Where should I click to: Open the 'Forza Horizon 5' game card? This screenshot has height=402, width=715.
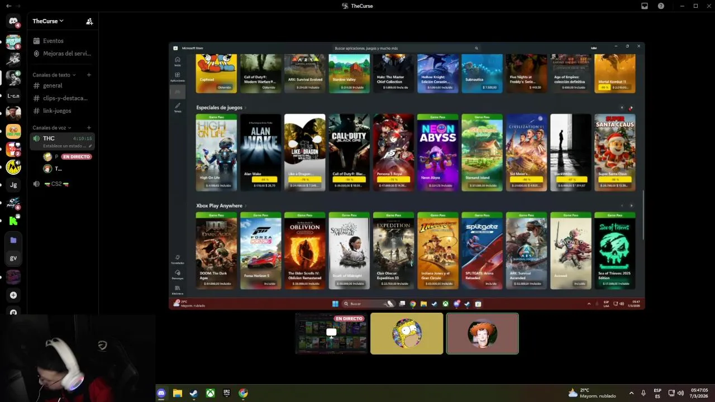coord(261,251)
